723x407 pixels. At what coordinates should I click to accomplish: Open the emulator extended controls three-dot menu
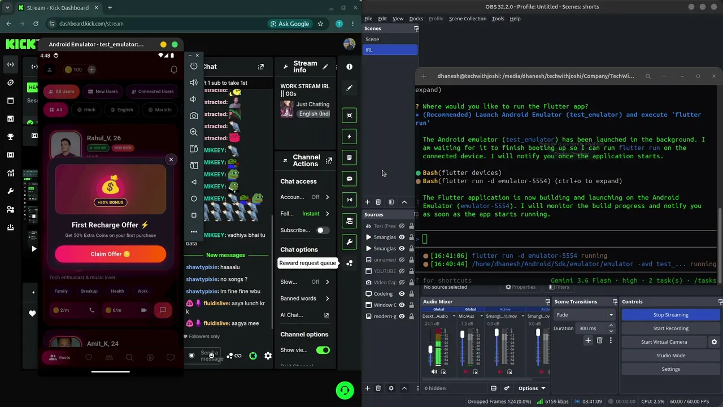[x=194, y=232]
